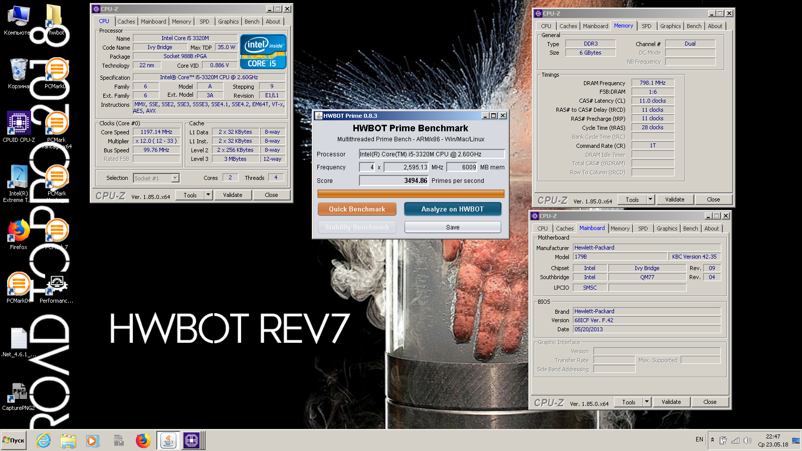Click the 6009 MB mem field
The image size is (802, 451).
pyautogui.click(x=462, y=167)
